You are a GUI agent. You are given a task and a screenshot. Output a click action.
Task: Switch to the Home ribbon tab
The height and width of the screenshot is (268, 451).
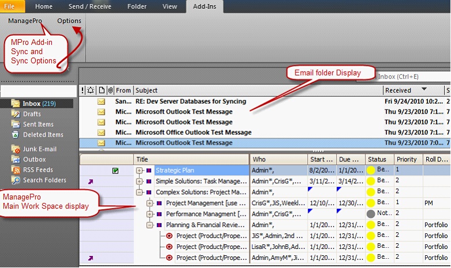coord(44,6)
